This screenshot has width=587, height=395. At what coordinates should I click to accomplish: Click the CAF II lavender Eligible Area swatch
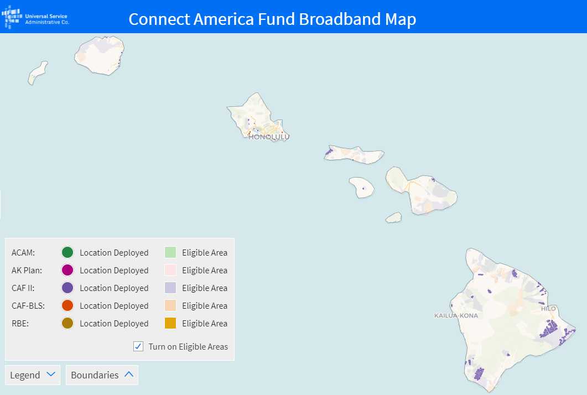pos(170,288)
